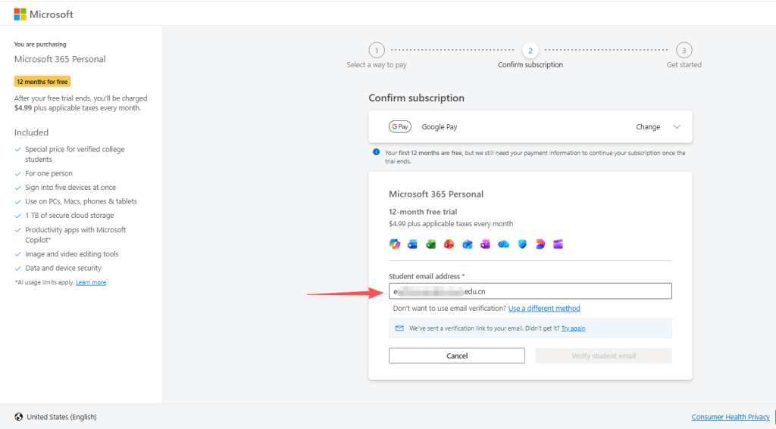Expand the payment method chevron
Image resolution: width=776 pixels, height=429 pixels.
click(x=677, y=127)
